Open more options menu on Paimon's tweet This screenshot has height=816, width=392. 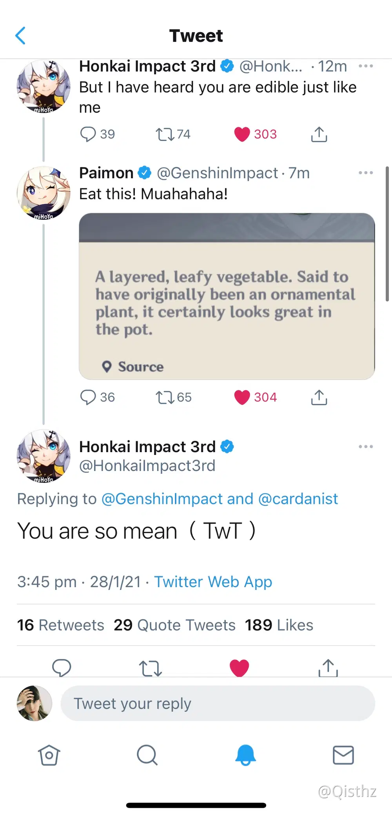[x=366, y=173]
